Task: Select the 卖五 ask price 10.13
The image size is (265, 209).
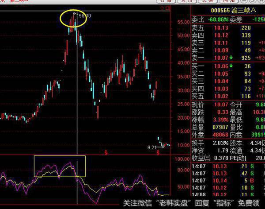Action: point(221,28)
